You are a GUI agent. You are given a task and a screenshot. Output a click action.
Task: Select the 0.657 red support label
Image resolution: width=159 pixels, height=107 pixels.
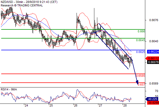[x=141, y=85]
